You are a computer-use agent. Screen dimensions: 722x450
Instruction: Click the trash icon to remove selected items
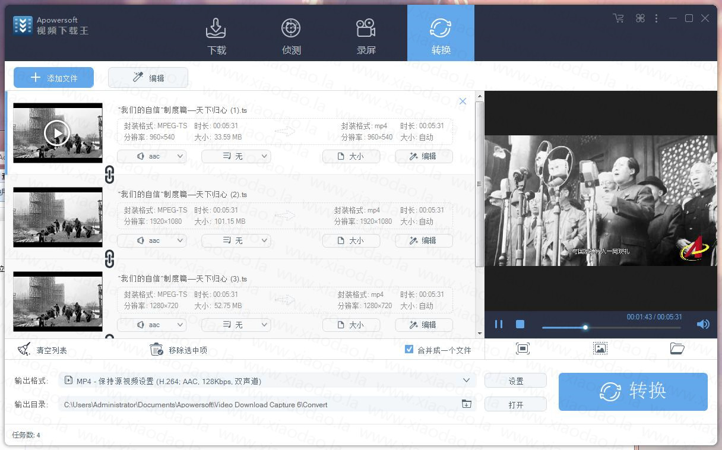point(157,349)
